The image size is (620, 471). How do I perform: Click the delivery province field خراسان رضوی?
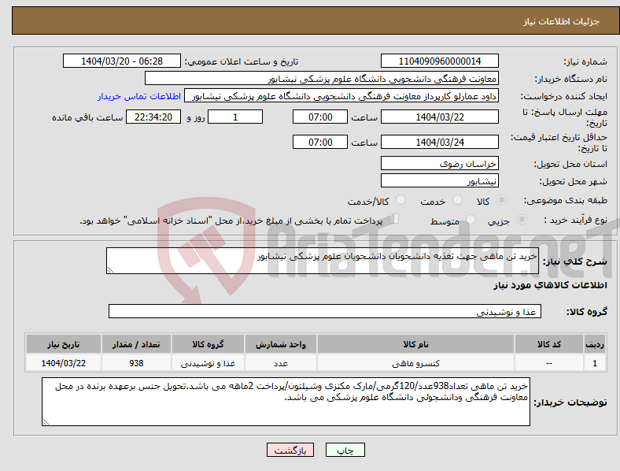[440, 163]
